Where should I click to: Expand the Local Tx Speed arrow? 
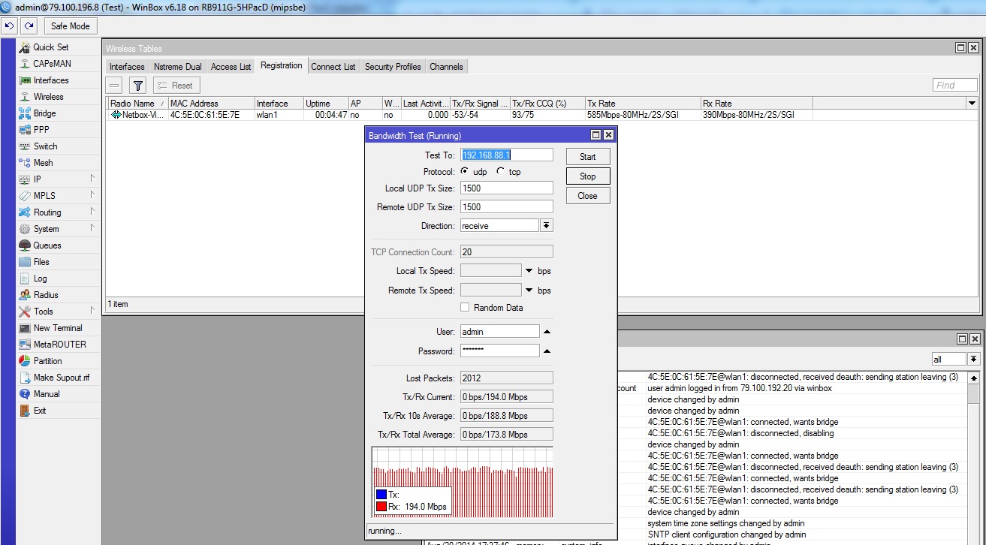click(529, 271)
